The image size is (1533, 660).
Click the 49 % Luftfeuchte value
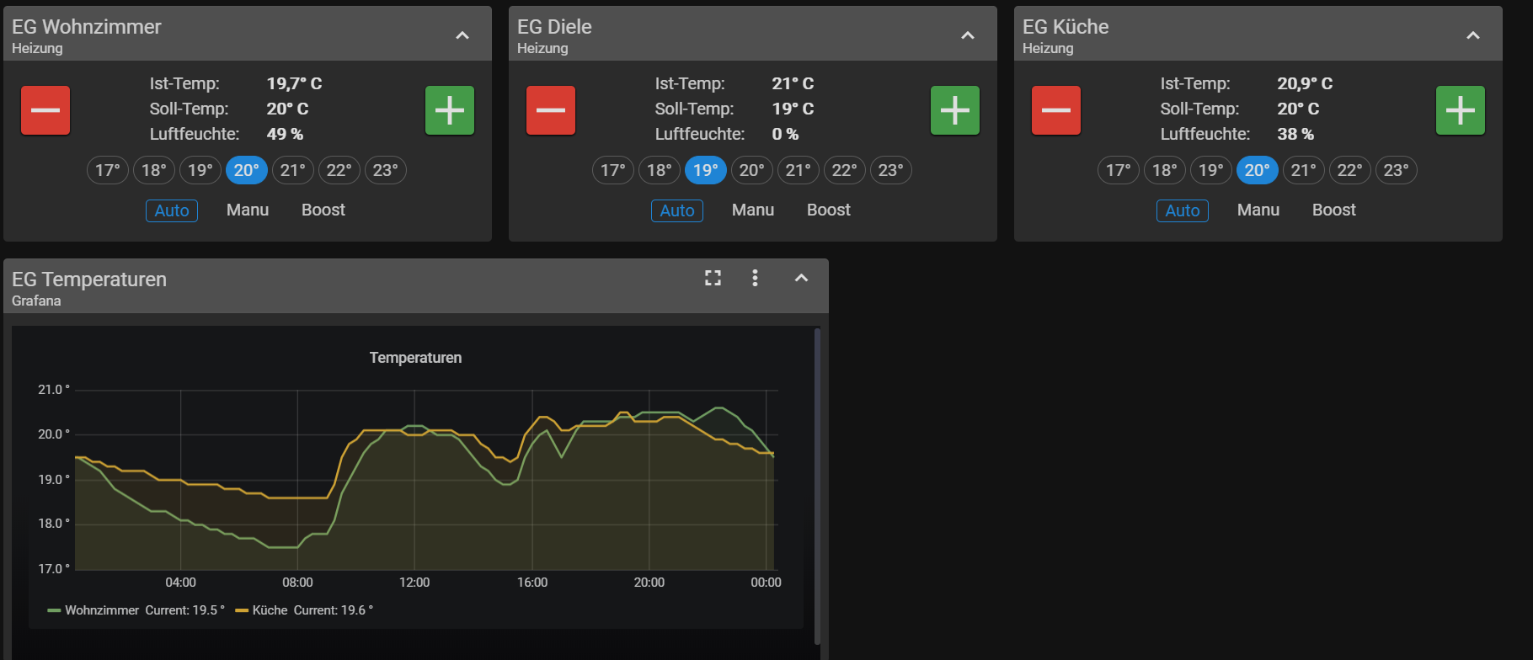tap(285, 134)
